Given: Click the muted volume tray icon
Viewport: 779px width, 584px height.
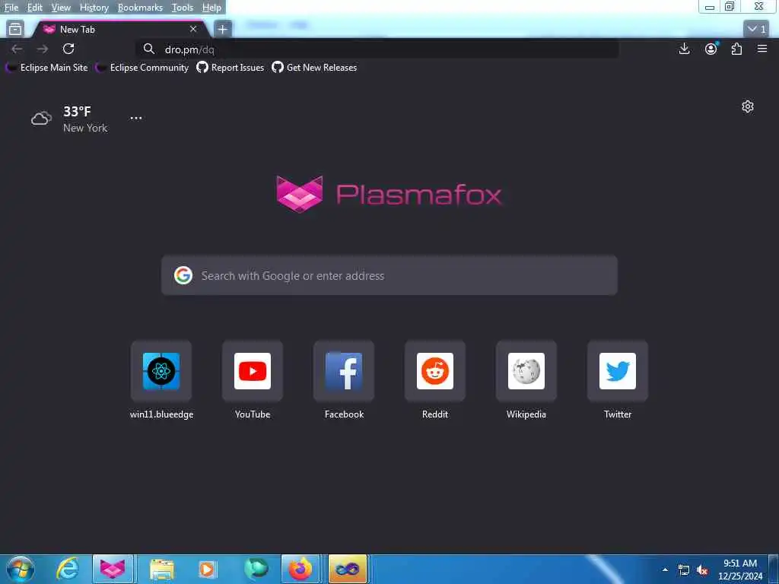Looking at the screenshot, I should [x=702, y=570].
